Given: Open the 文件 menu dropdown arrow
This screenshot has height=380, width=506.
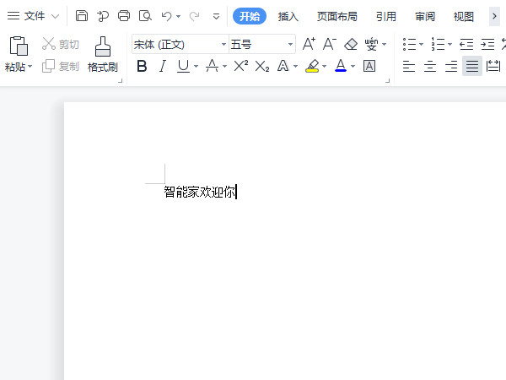Looking at the screenshot, I should 55,16.
